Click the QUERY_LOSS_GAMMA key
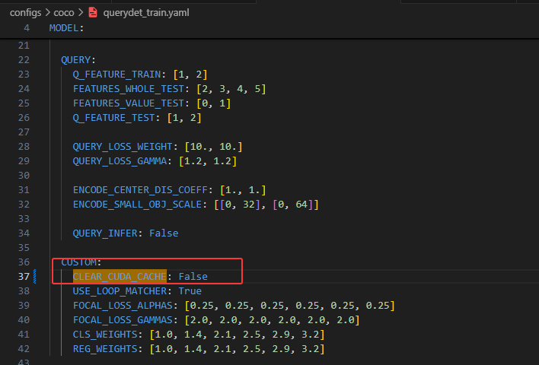This screenshot has width=539, height=365. 120,161
